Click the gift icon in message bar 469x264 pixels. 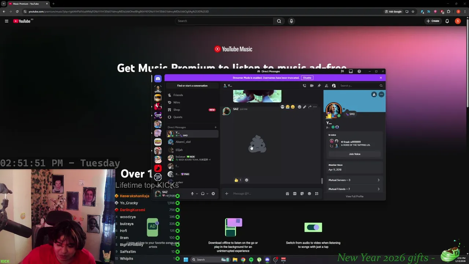[287, 194]
